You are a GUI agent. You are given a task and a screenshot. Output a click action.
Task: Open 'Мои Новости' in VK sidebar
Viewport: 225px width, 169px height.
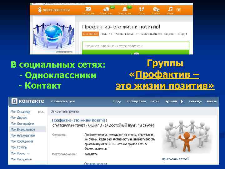click(20, 153)
